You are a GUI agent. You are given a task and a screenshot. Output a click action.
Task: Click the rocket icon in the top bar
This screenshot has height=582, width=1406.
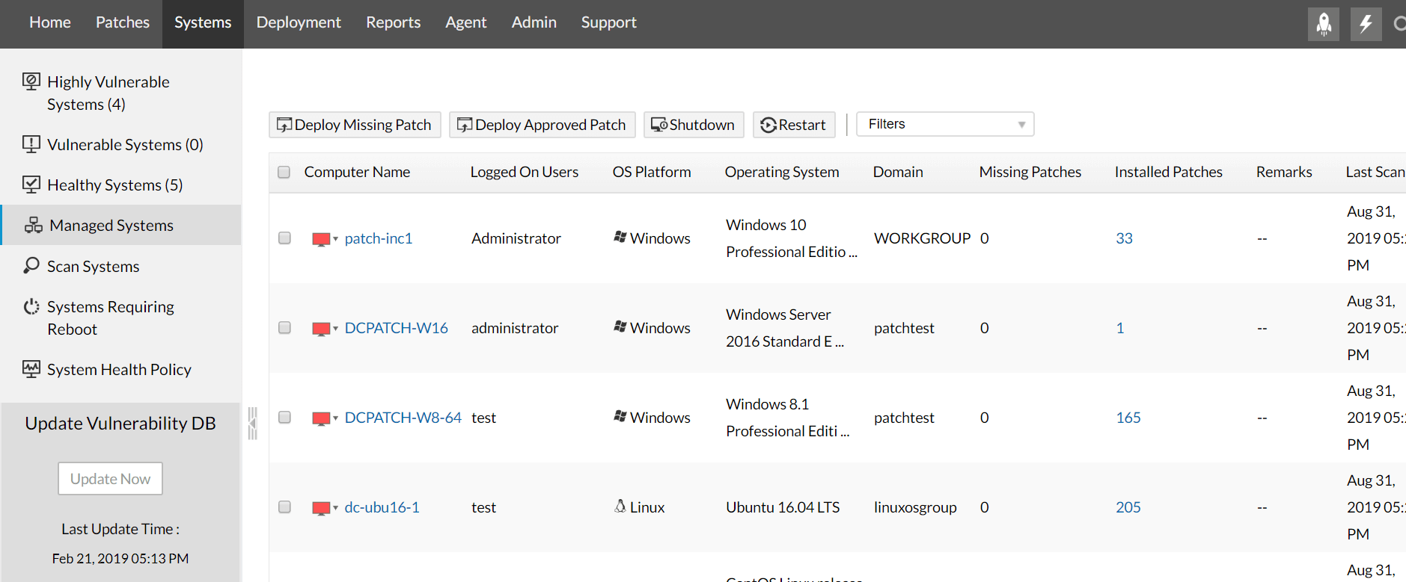[x=1323, y=24]
